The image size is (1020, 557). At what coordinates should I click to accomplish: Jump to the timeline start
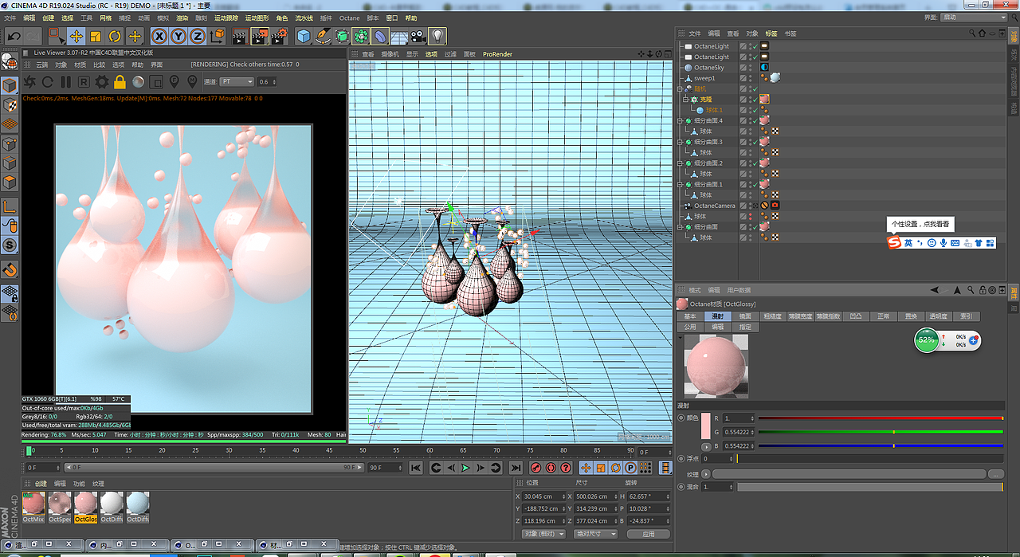(416, 468)
